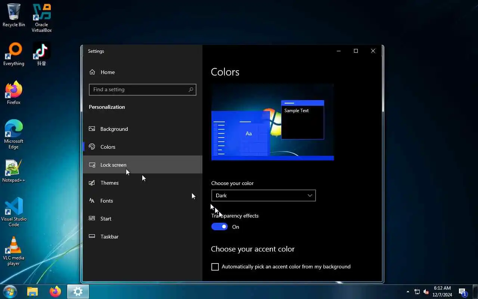Turn off Transparency effects toggle

(x=220, y=227)
